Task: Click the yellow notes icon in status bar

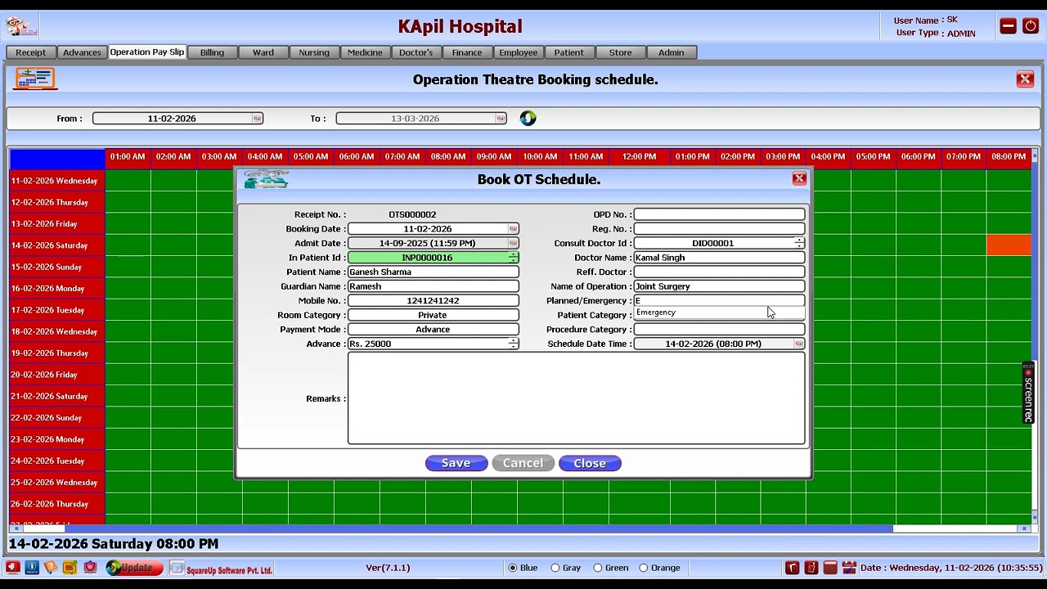Action: click(x=70, y=568)
